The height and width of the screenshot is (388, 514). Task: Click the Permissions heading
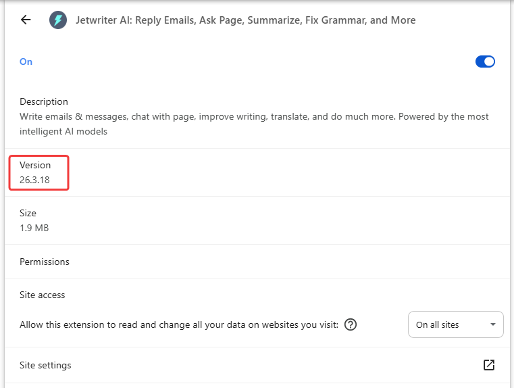[45, 262]
